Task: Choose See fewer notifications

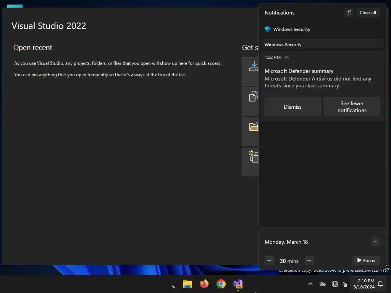Action: point(352,107)
